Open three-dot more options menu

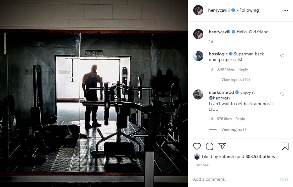tap(286, 10)
